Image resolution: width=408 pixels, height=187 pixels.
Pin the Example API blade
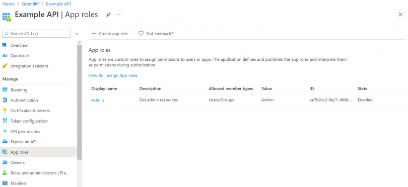click(108, 15)
